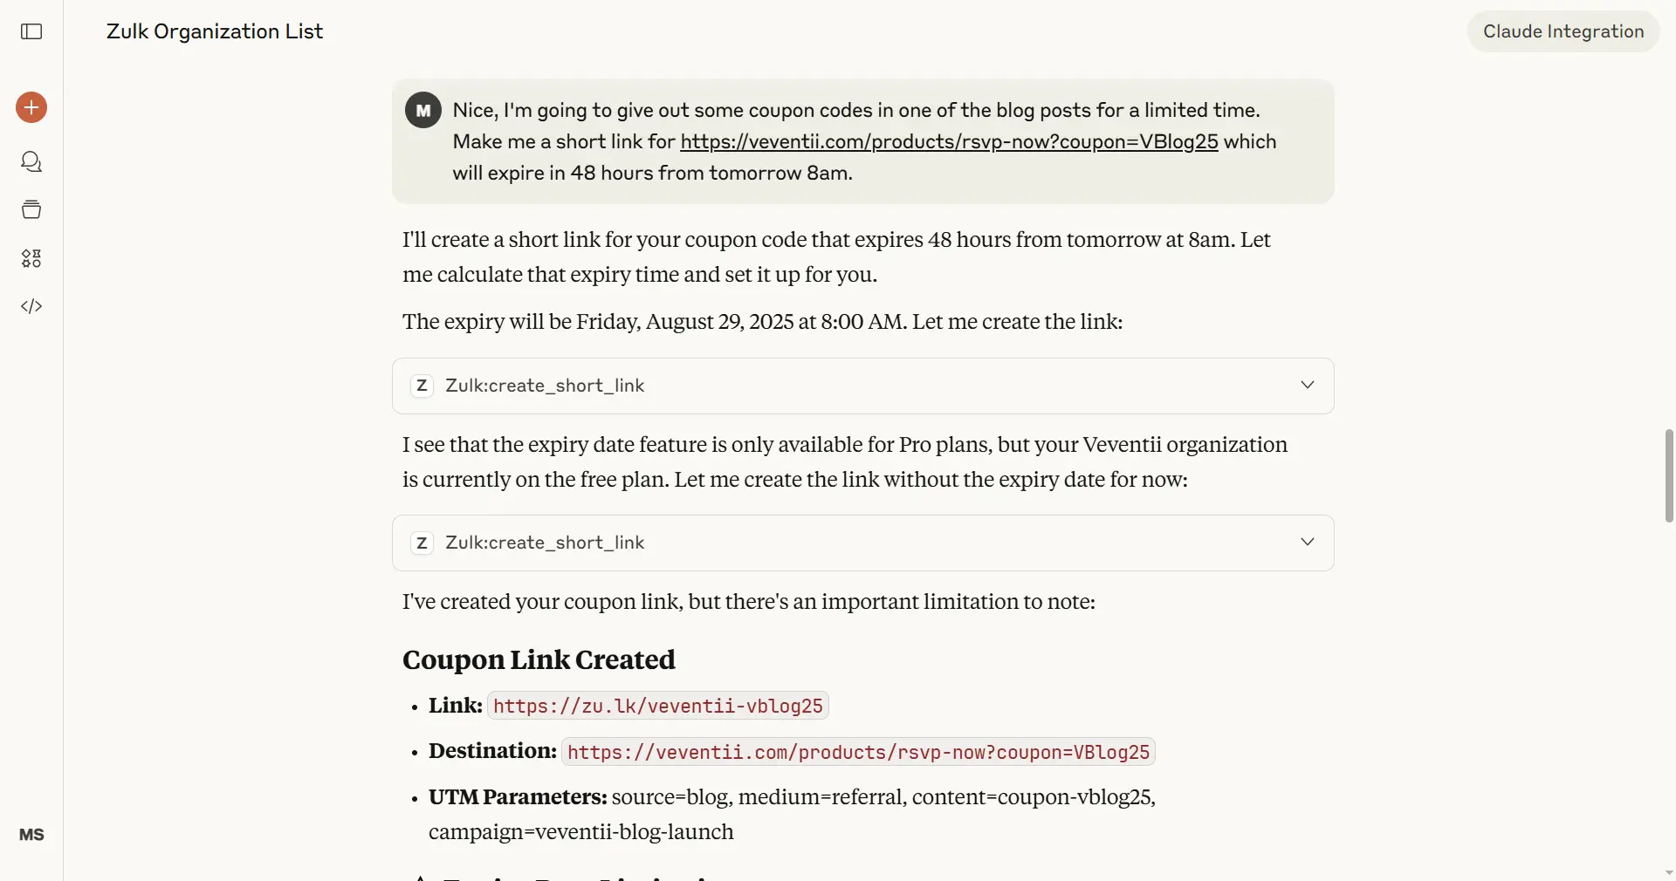Viewport: 1676px width, 881px height.
Task: Toggle the sidebar panel icon
Action: [x=31, y=31]
